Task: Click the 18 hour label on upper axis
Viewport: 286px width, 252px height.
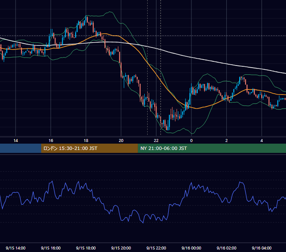Action: click(86, 141)
